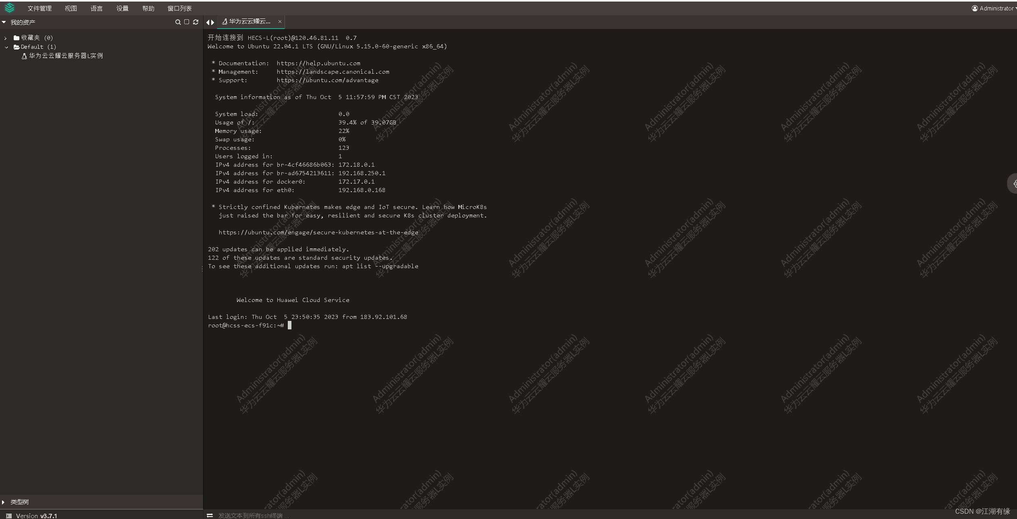
Task: Close the 华为云云耀云... terminal tab
Action: pyautogui.click(x=280, y=22)
